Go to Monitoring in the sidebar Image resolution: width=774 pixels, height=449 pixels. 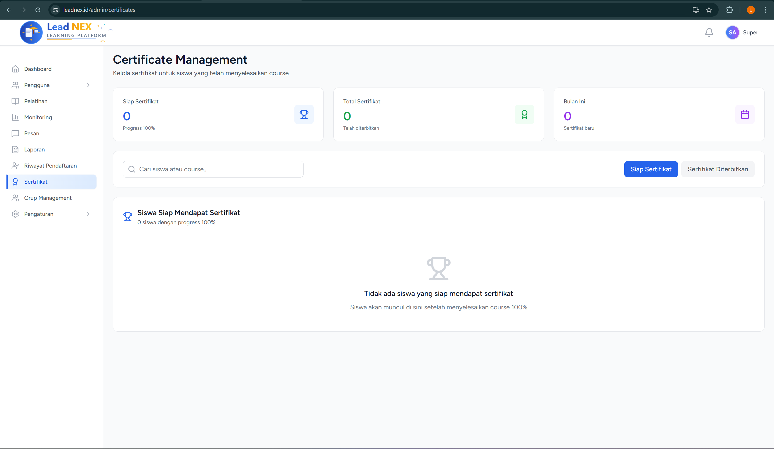pos(38,117)
